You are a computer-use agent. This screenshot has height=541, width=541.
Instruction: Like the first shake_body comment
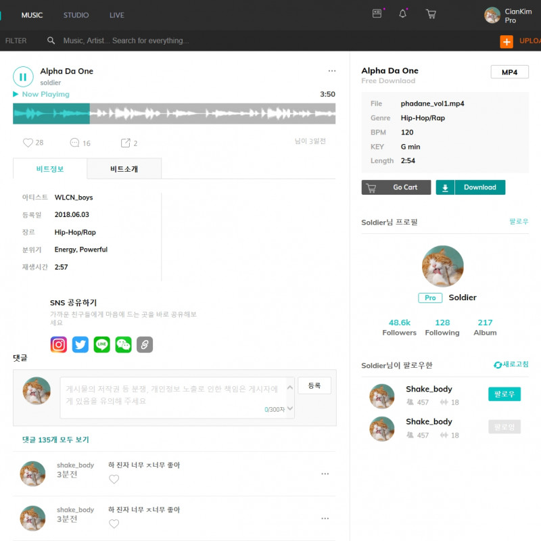click(114, 479)
